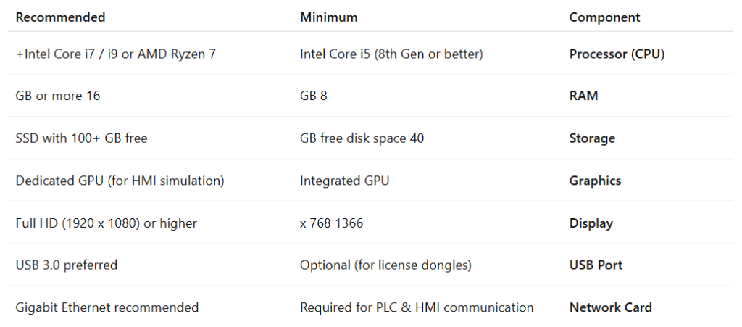Viewport: 742px width, 327px height.
Task: Select the RAM component cell
Action: [583, 96]
